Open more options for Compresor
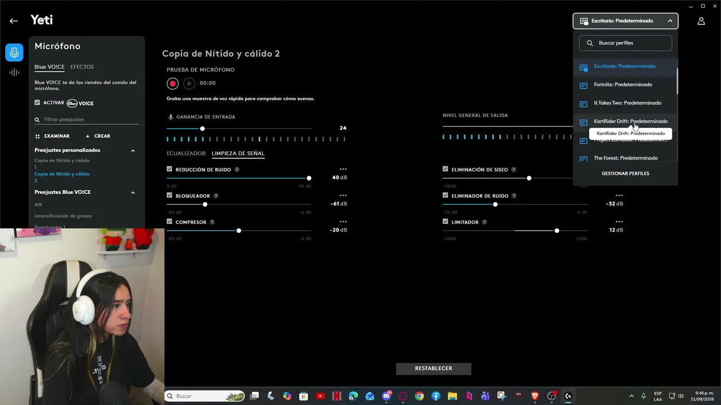Viewport: 721px width, 405px height. pos(343,222)
